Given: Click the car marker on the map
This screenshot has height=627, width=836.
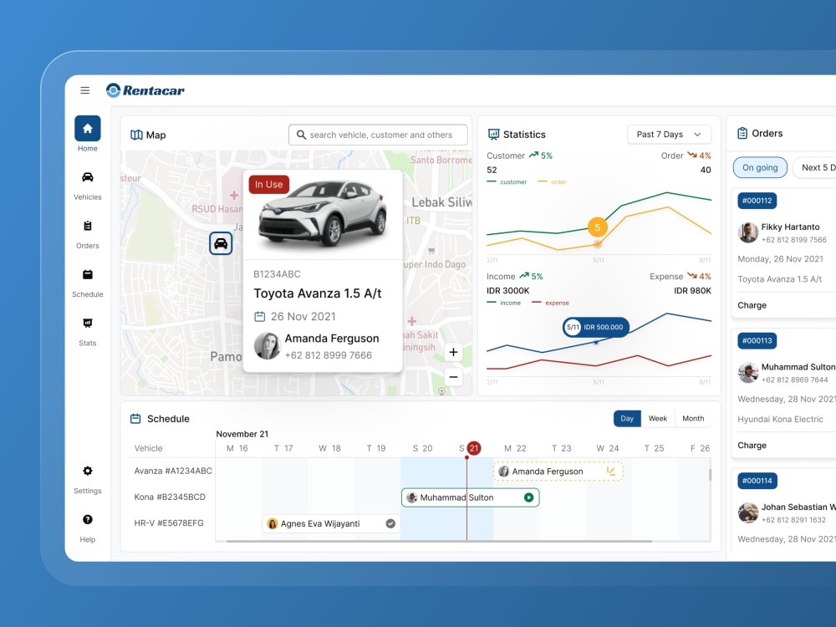Looking at the screenshot, I should [221, 243].
